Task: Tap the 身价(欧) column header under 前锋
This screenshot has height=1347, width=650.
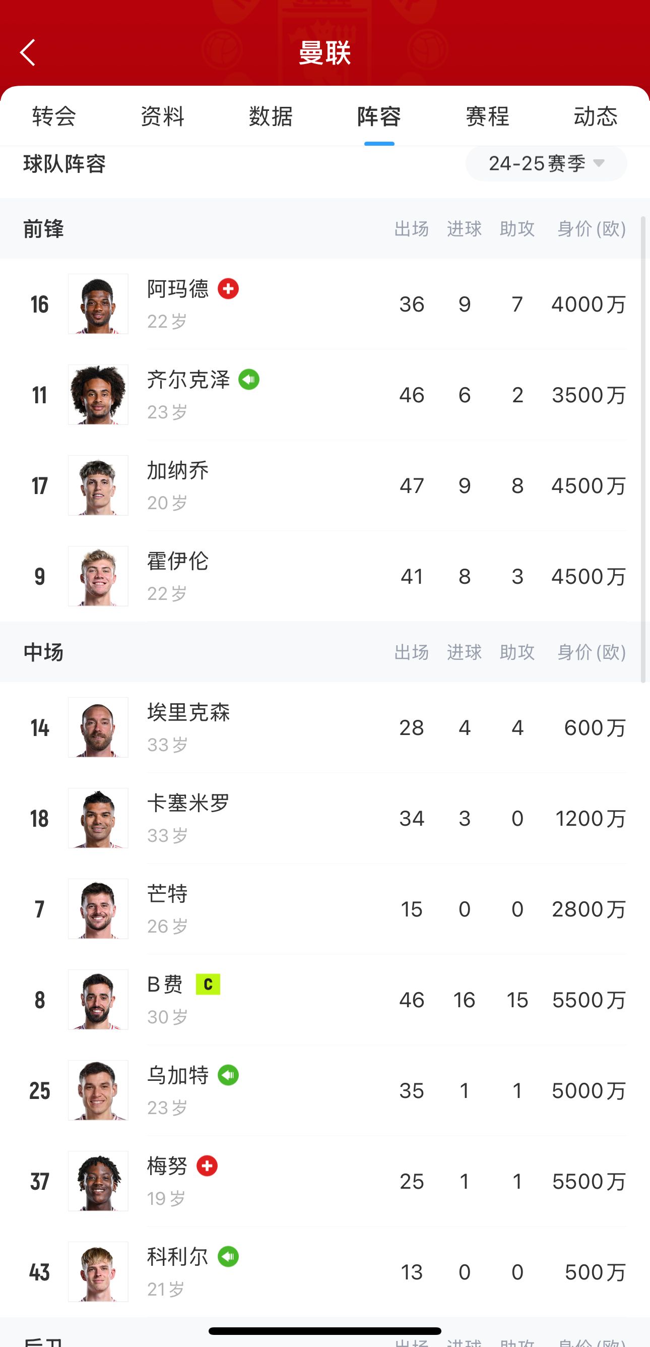Action: coord(592,228)
